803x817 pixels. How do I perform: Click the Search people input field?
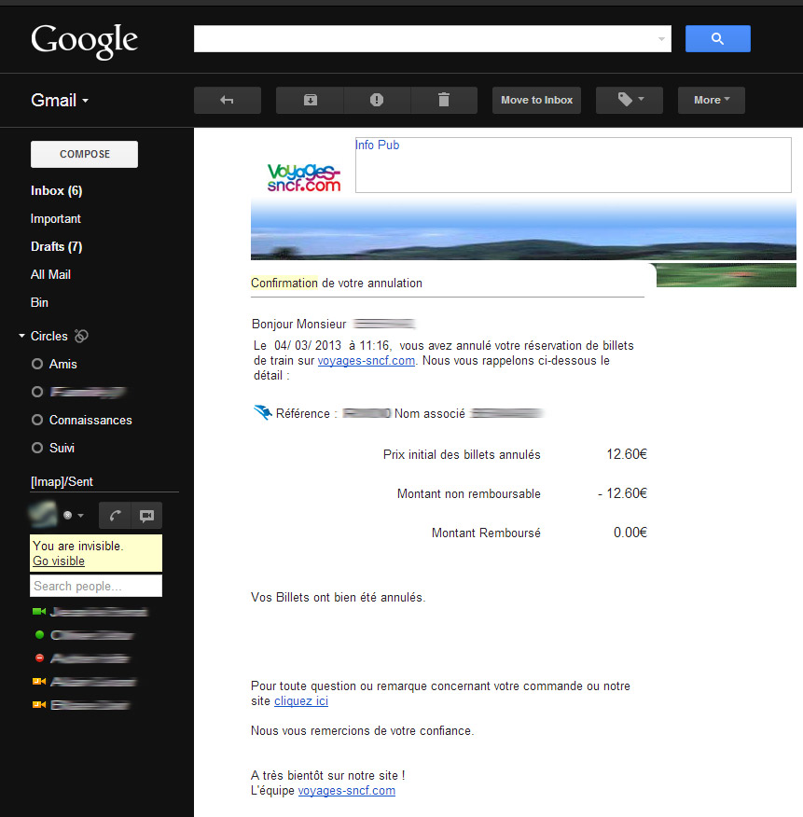coord(95,586)
